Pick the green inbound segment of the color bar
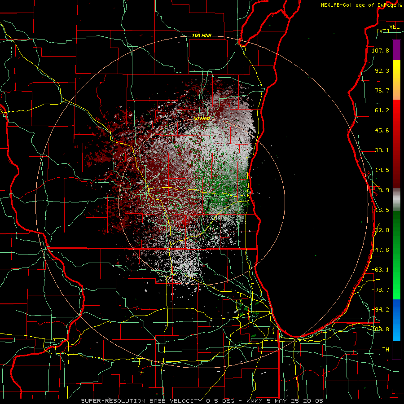 396,255
